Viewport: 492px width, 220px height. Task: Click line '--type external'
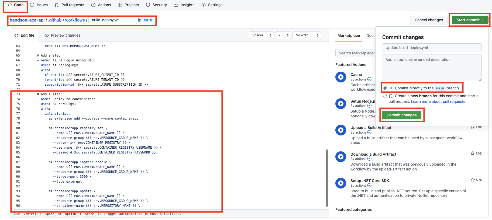click(x=67, y=181)
